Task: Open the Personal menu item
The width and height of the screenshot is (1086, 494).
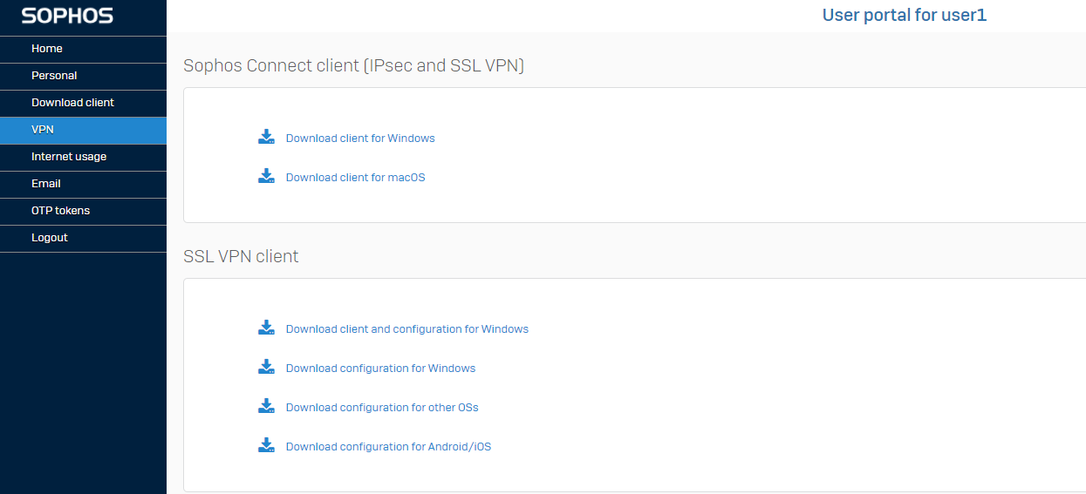Action: click(83, 76)
